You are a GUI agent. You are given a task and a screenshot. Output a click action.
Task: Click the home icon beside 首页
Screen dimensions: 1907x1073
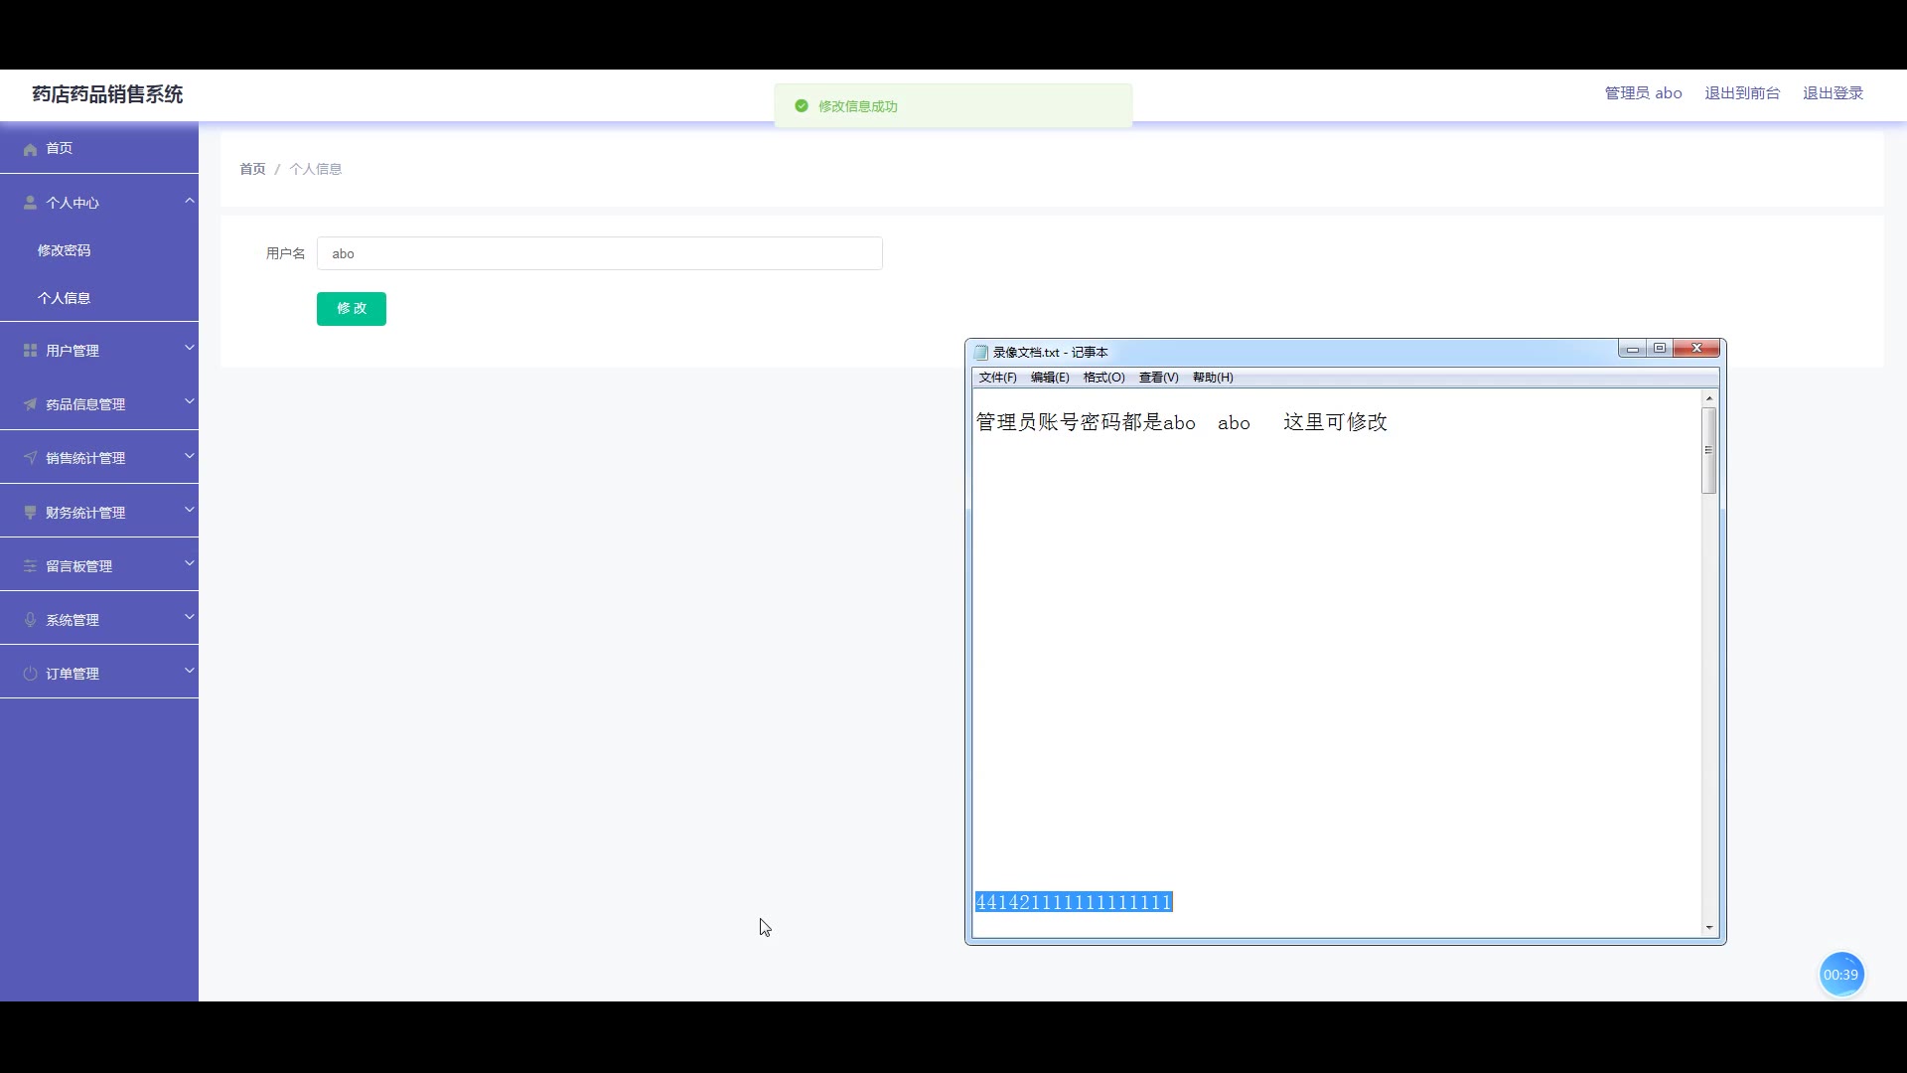tap(30, 149)
